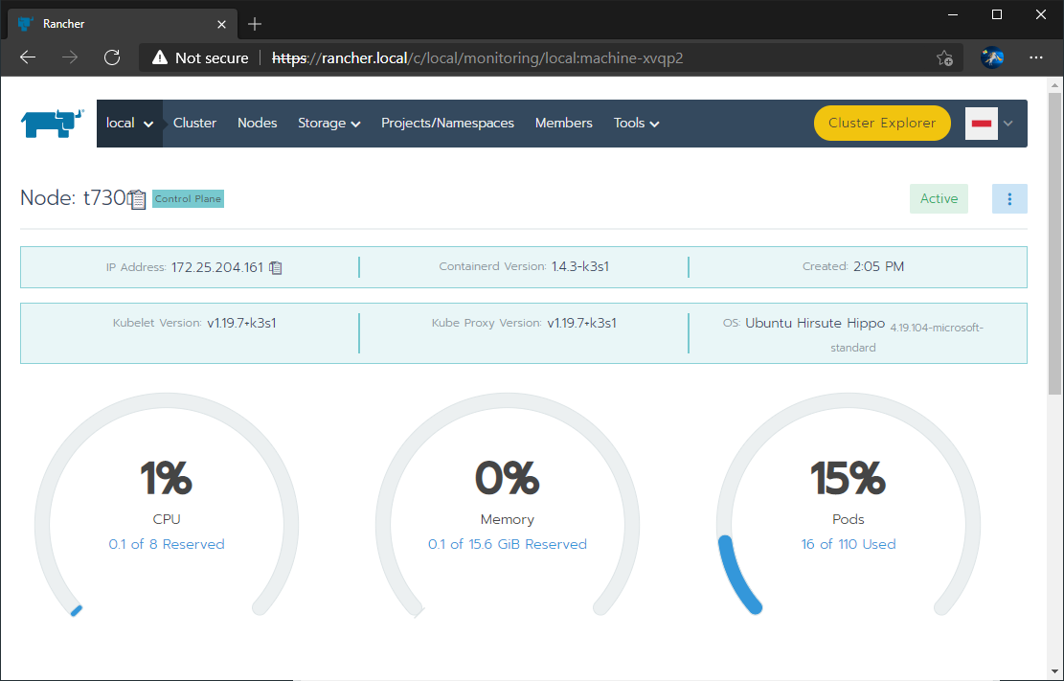This screenshot has height=681, width=1064.
Task: Open the browser profile avatar
Action: point(992,57)
